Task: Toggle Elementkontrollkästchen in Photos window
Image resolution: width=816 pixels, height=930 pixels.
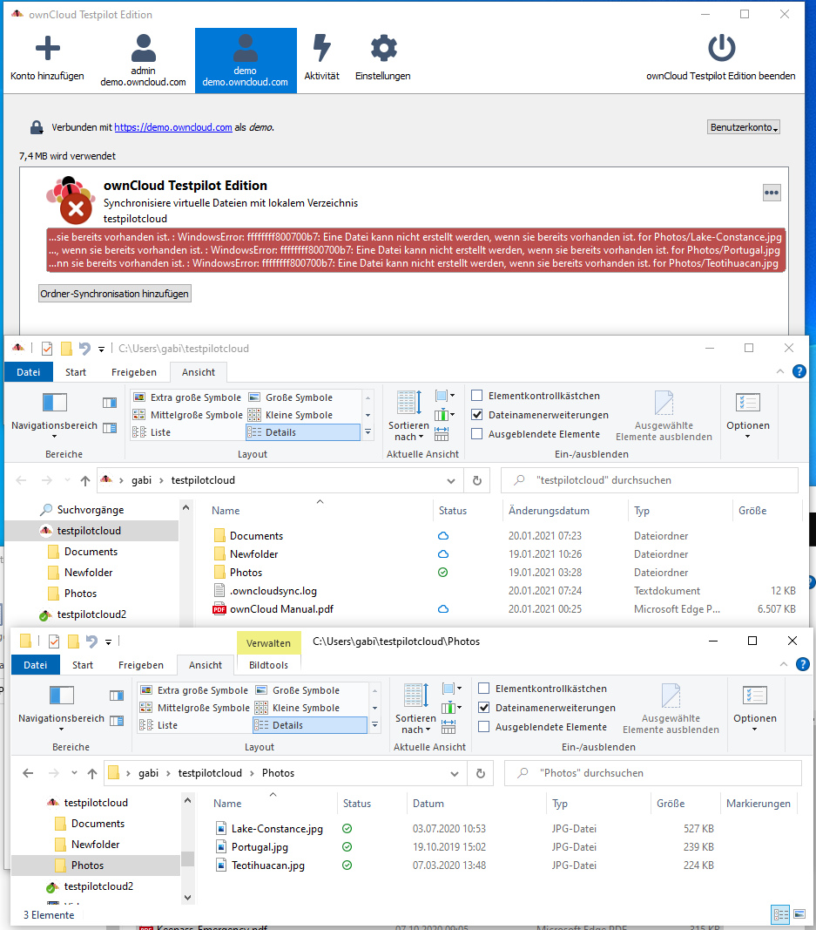Action: click(484, 689)
